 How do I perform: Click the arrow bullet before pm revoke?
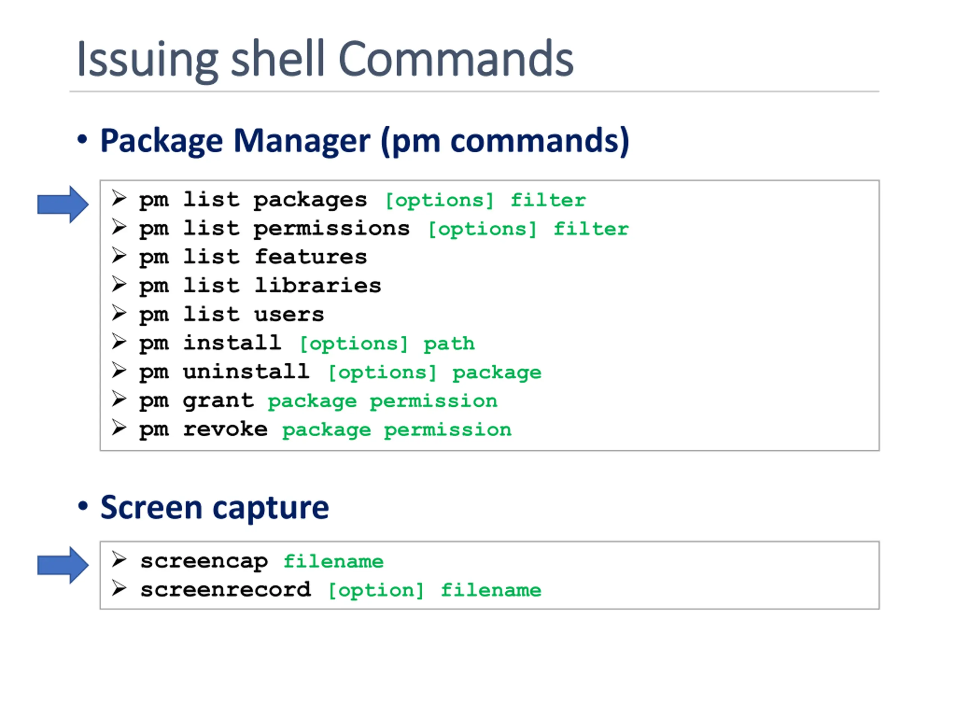(119, 428)
